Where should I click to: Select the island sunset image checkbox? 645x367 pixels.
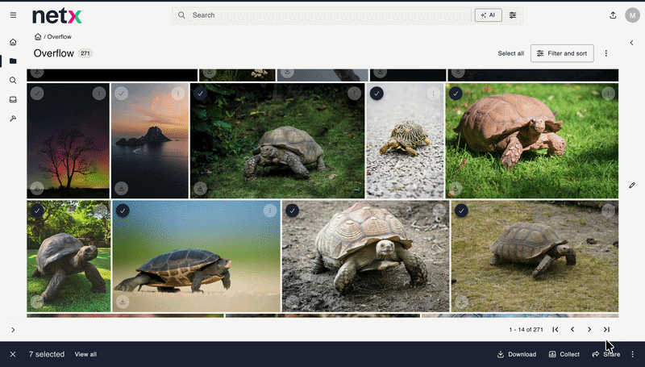[x=121, y=94]
